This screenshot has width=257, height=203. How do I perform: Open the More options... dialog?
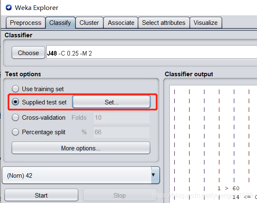81,148
